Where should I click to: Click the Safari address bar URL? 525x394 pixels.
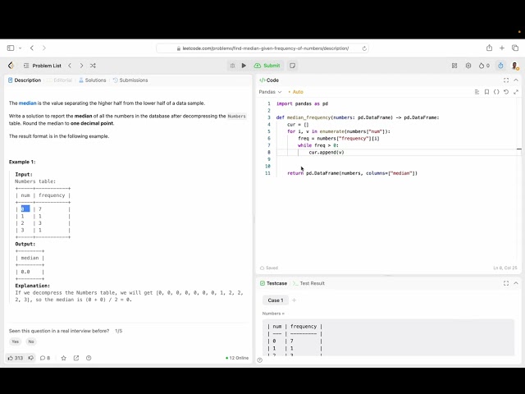(x=262, y=48)
